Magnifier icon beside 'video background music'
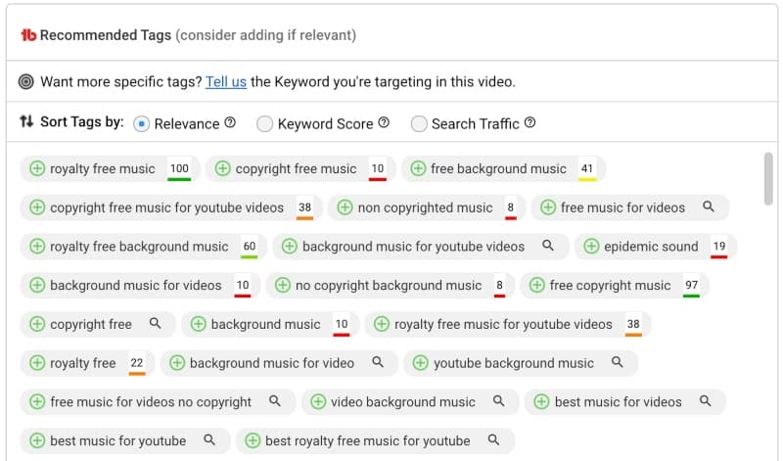Image resolution: width=783 pixels, height=461 pixels. (498, 400)
